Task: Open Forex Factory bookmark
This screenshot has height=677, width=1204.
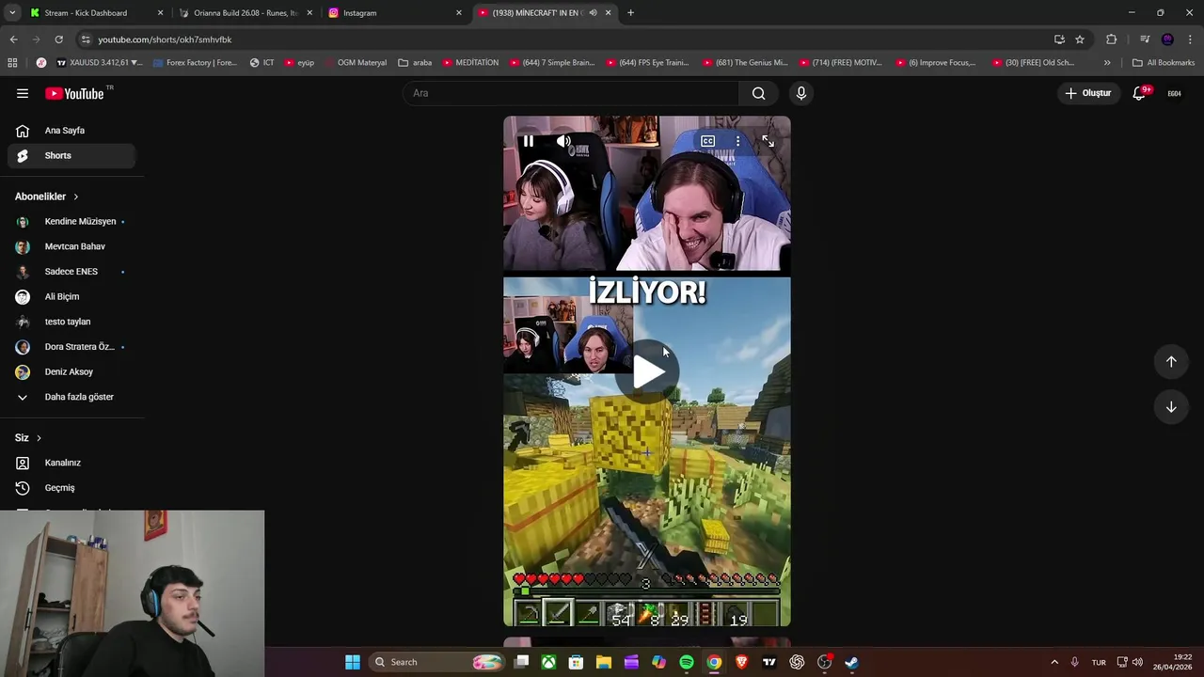Action: pos(194,63)
